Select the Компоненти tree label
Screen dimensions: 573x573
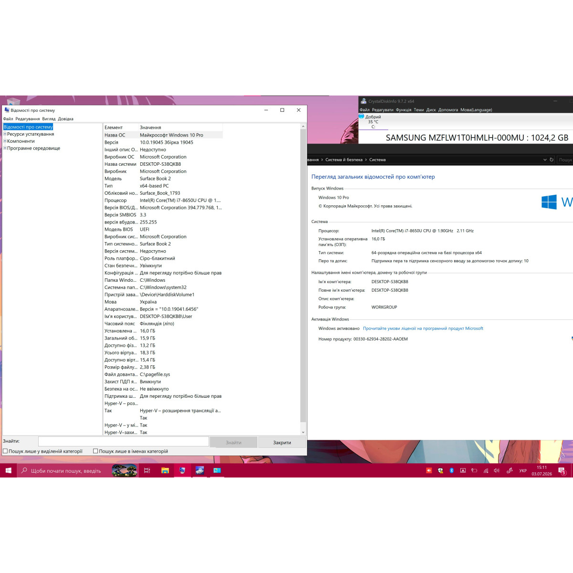tap(21, 141)
